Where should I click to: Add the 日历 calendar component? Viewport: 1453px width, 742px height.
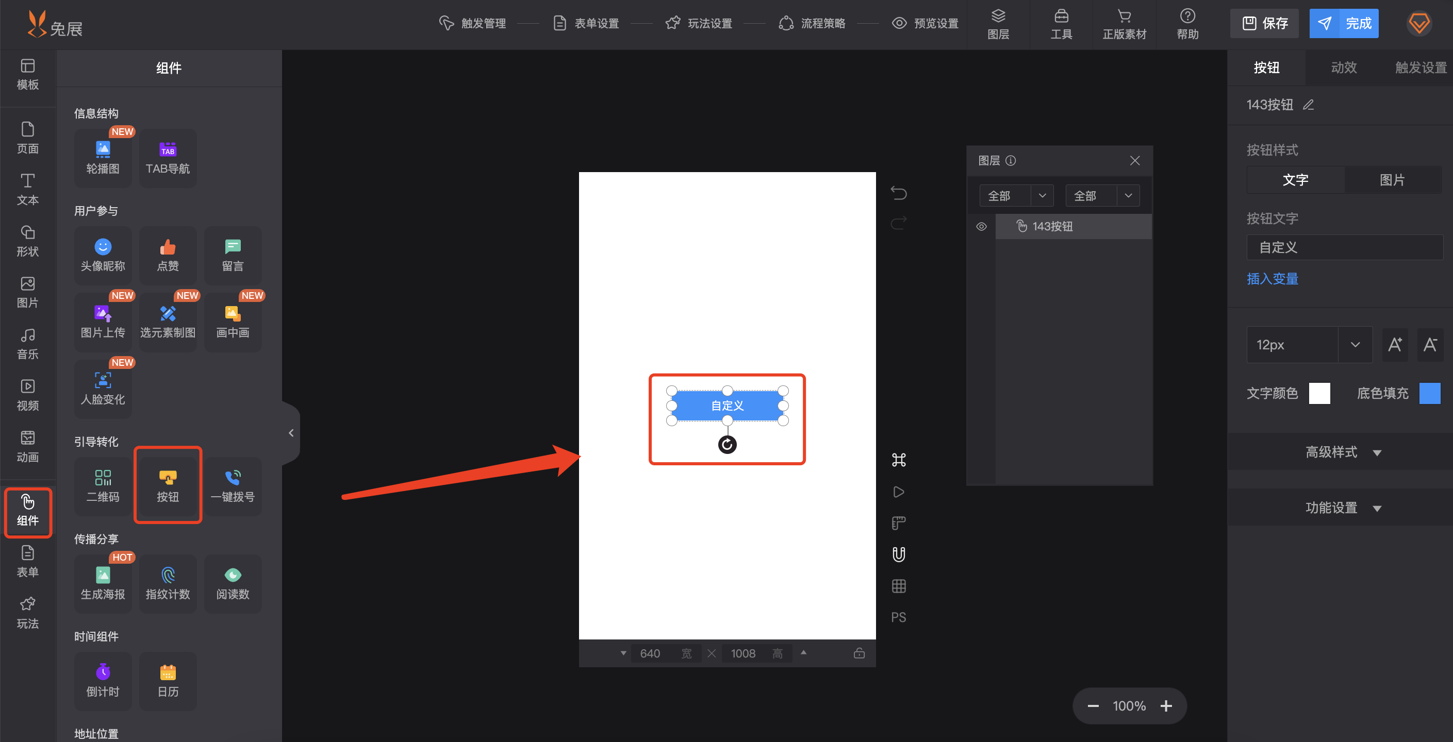pyautogui.click(x=168, y=681)
